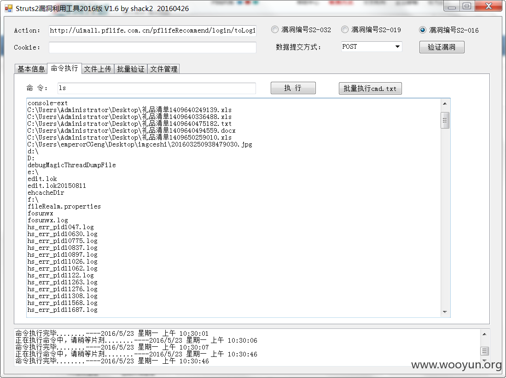Click the fosunwx.log line
Image resolution: width=506 pixels, height=378 pixels.
(x=48, y=220)
